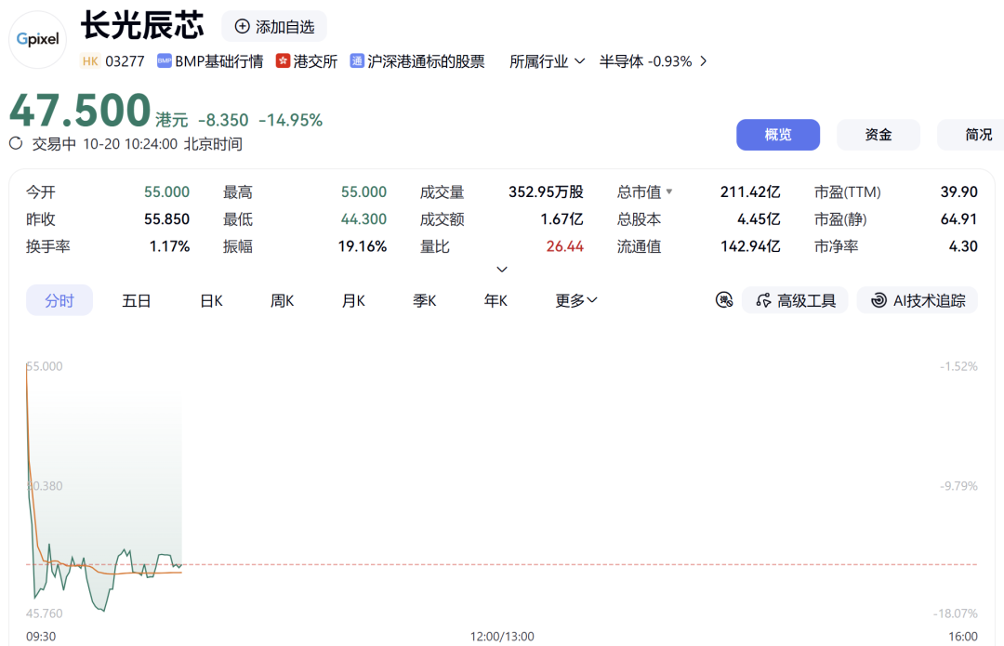Screen dimensions: 1004x646
Task: Select the 周K chart tab
Action: (282, 300)
